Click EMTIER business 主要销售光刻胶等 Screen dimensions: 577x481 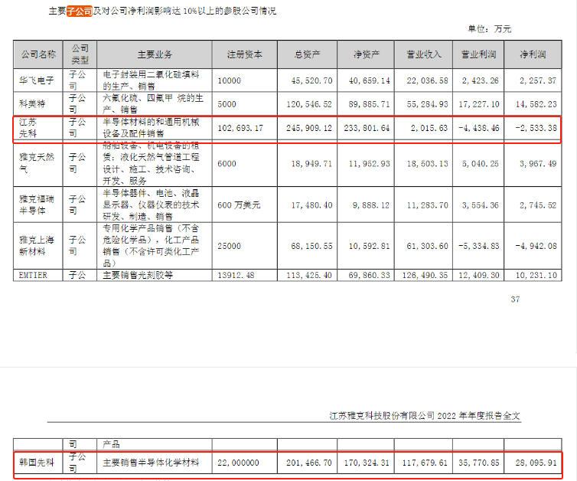[138, 275]
